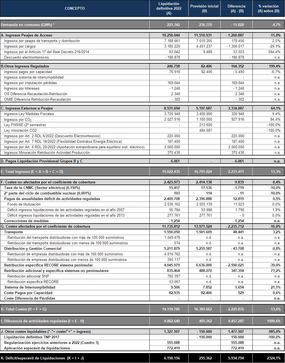The width and height of the screenshot is (285, 363).
Task: Click 'Pagos de anualidades déficit de actividades reguladas'
Action: 52,199
